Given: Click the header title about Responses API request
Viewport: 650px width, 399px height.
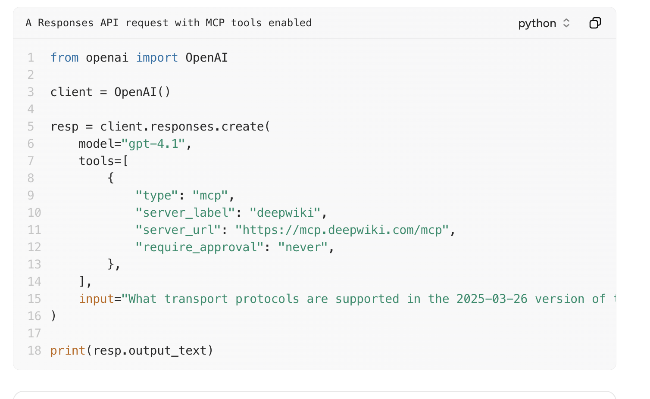Looking at the screenshot, I should [169, 23].
